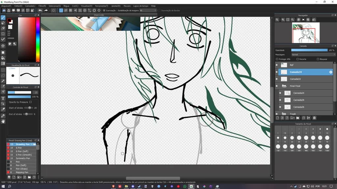Viewport: 337px width, 189px height.
Task: Click the vertical hue color strip
Action: click(38, 40)
